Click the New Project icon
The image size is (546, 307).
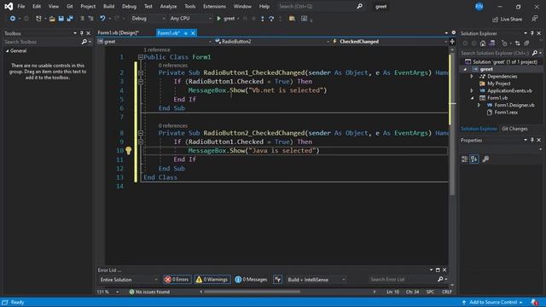[38, 19]
